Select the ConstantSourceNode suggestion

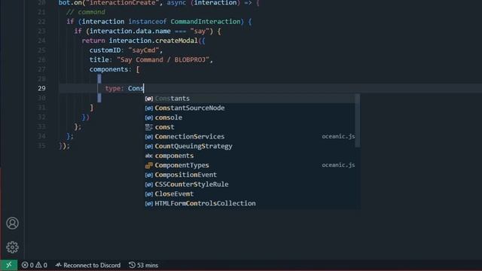tap(250, 108)
